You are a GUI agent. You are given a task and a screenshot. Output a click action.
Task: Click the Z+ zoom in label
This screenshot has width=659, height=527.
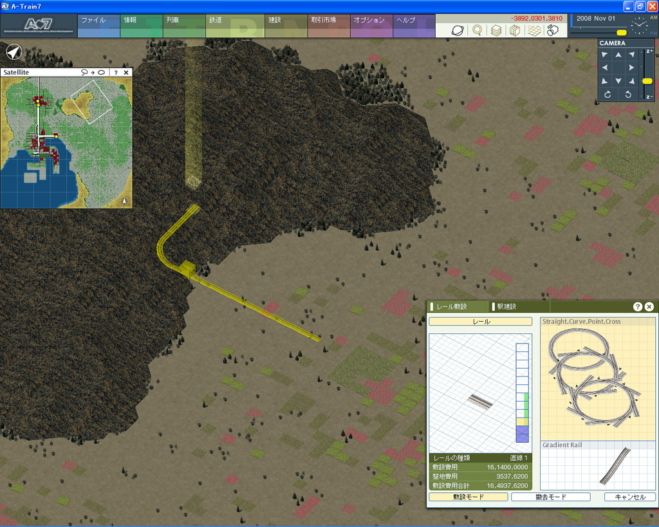(x=649, y=51)
